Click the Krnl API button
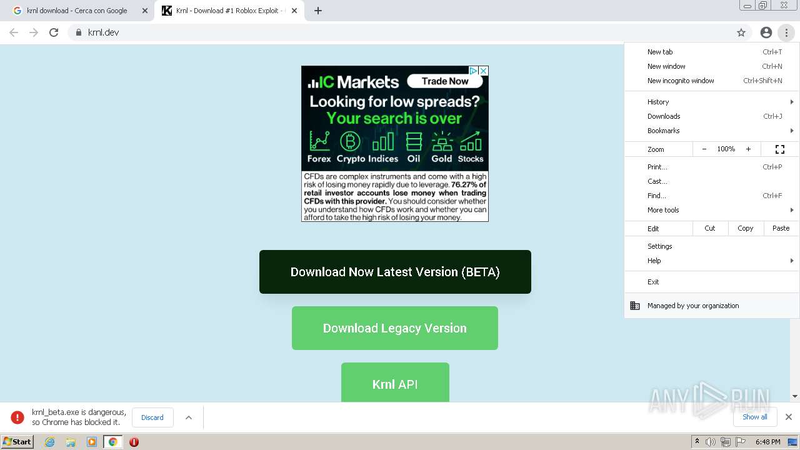Image resolution: width=800 pixels, height=450 pixels. tap(395, 382)
